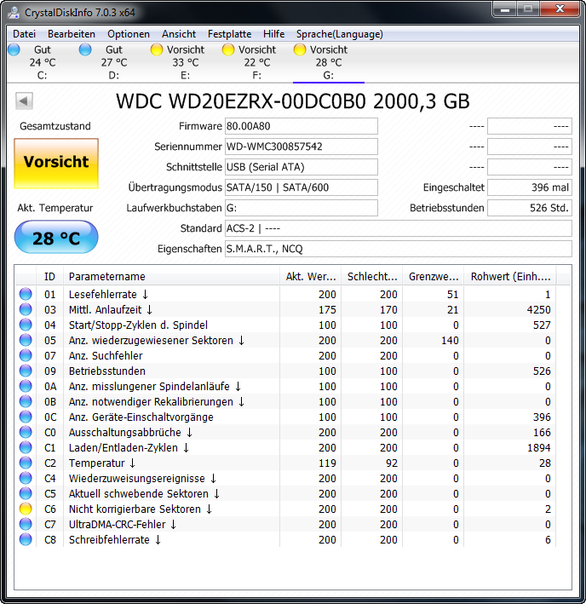Click the Schlecht... column header
The width and height of the screenshot is (586, 604).
tap(372, 276)
